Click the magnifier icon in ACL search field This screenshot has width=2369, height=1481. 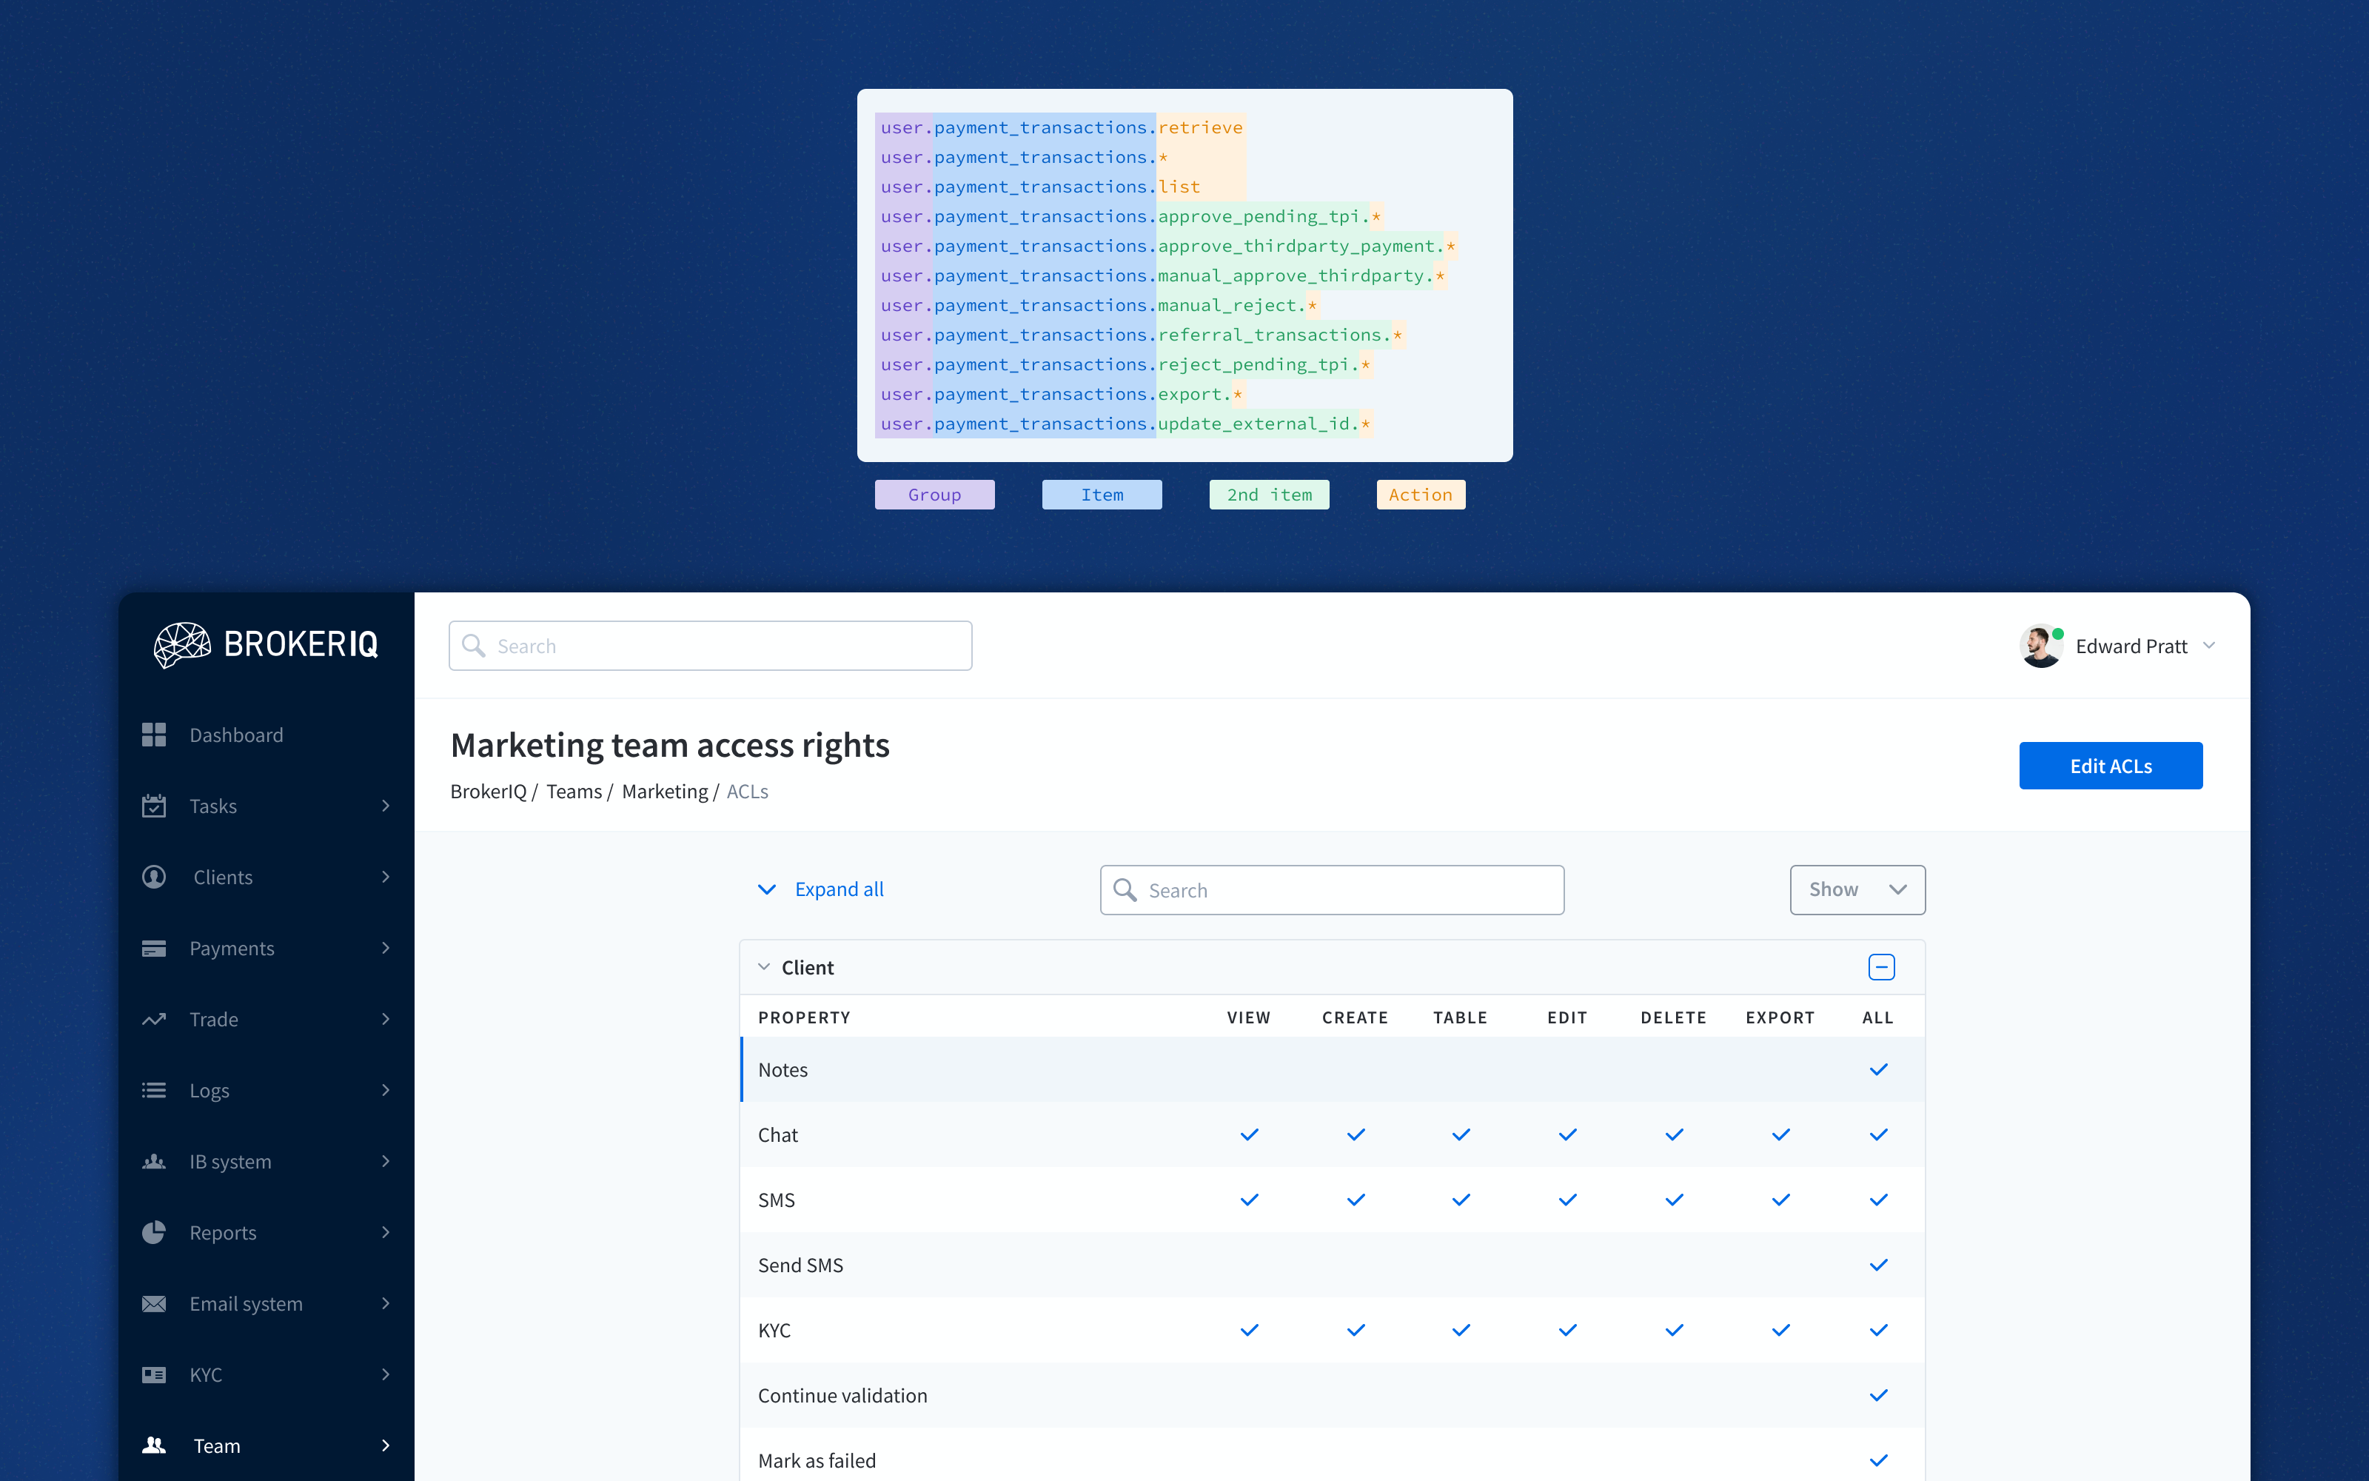click(x=1125, y=889)
